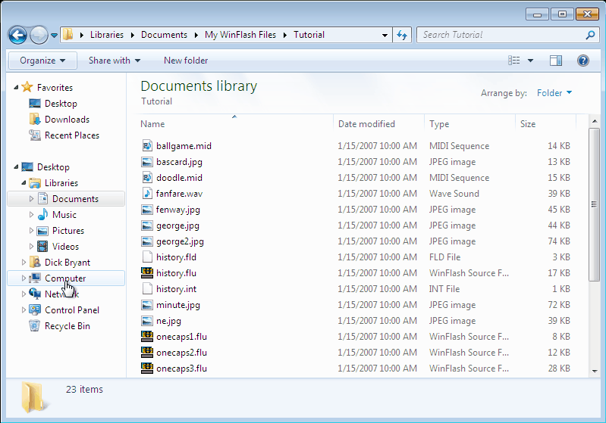Open the view options dropdown arrow

click(531, 61)
